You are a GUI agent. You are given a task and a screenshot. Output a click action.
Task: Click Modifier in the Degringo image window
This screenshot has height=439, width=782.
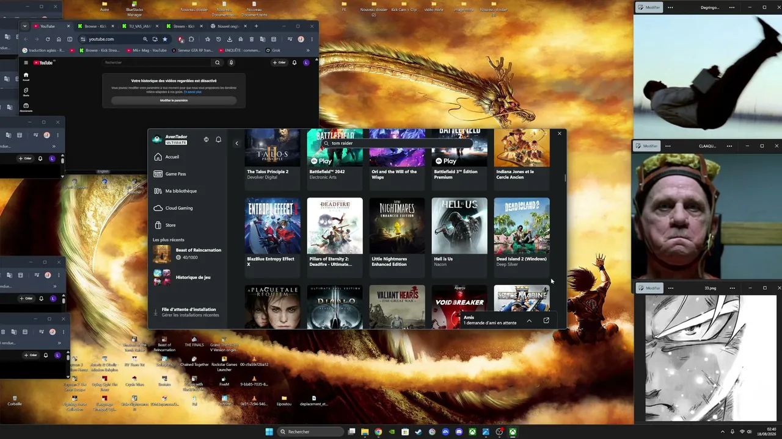click(648, 7)
